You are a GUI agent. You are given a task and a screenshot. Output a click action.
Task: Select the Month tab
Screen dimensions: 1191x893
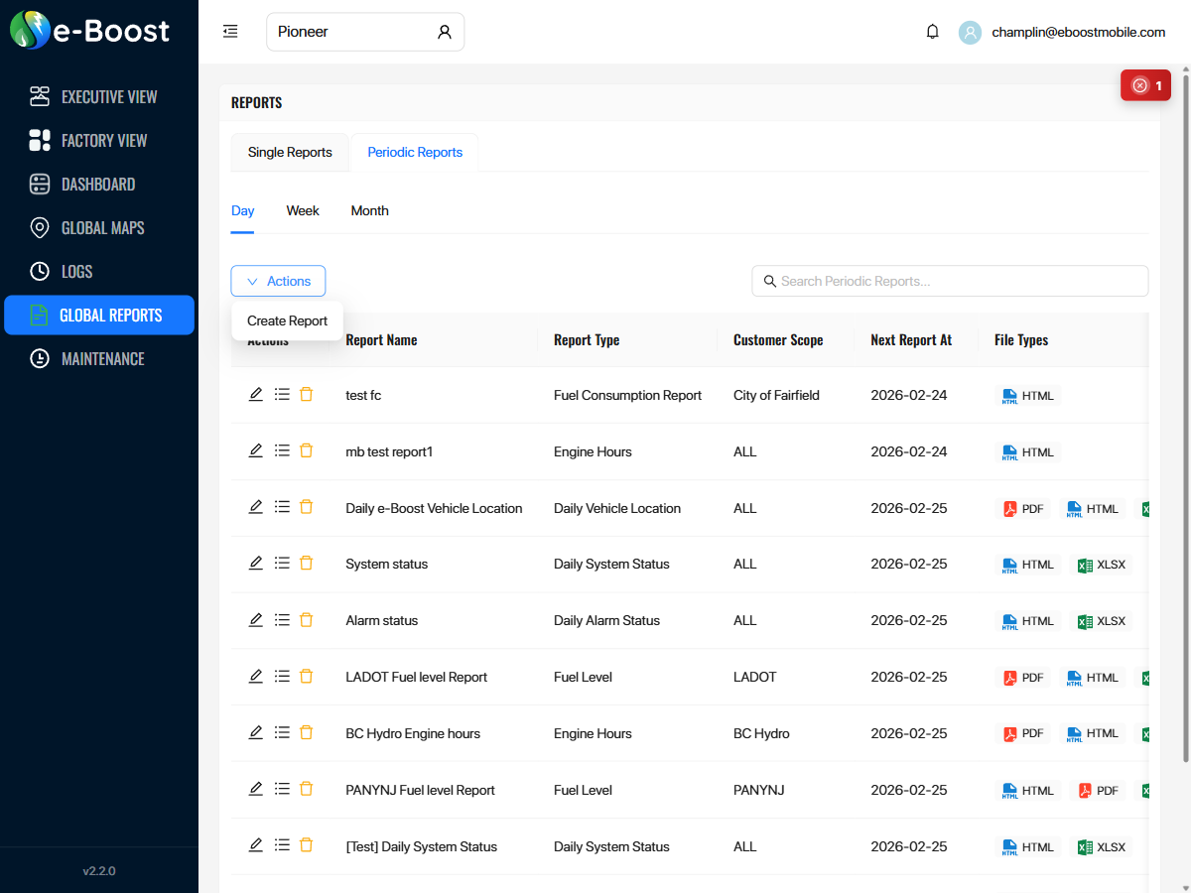(369, 210)
